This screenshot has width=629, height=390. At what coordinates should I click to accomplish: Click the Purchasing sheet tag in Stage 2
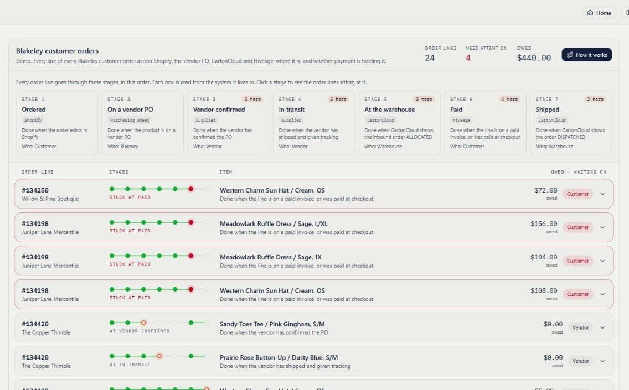point(130,120)
